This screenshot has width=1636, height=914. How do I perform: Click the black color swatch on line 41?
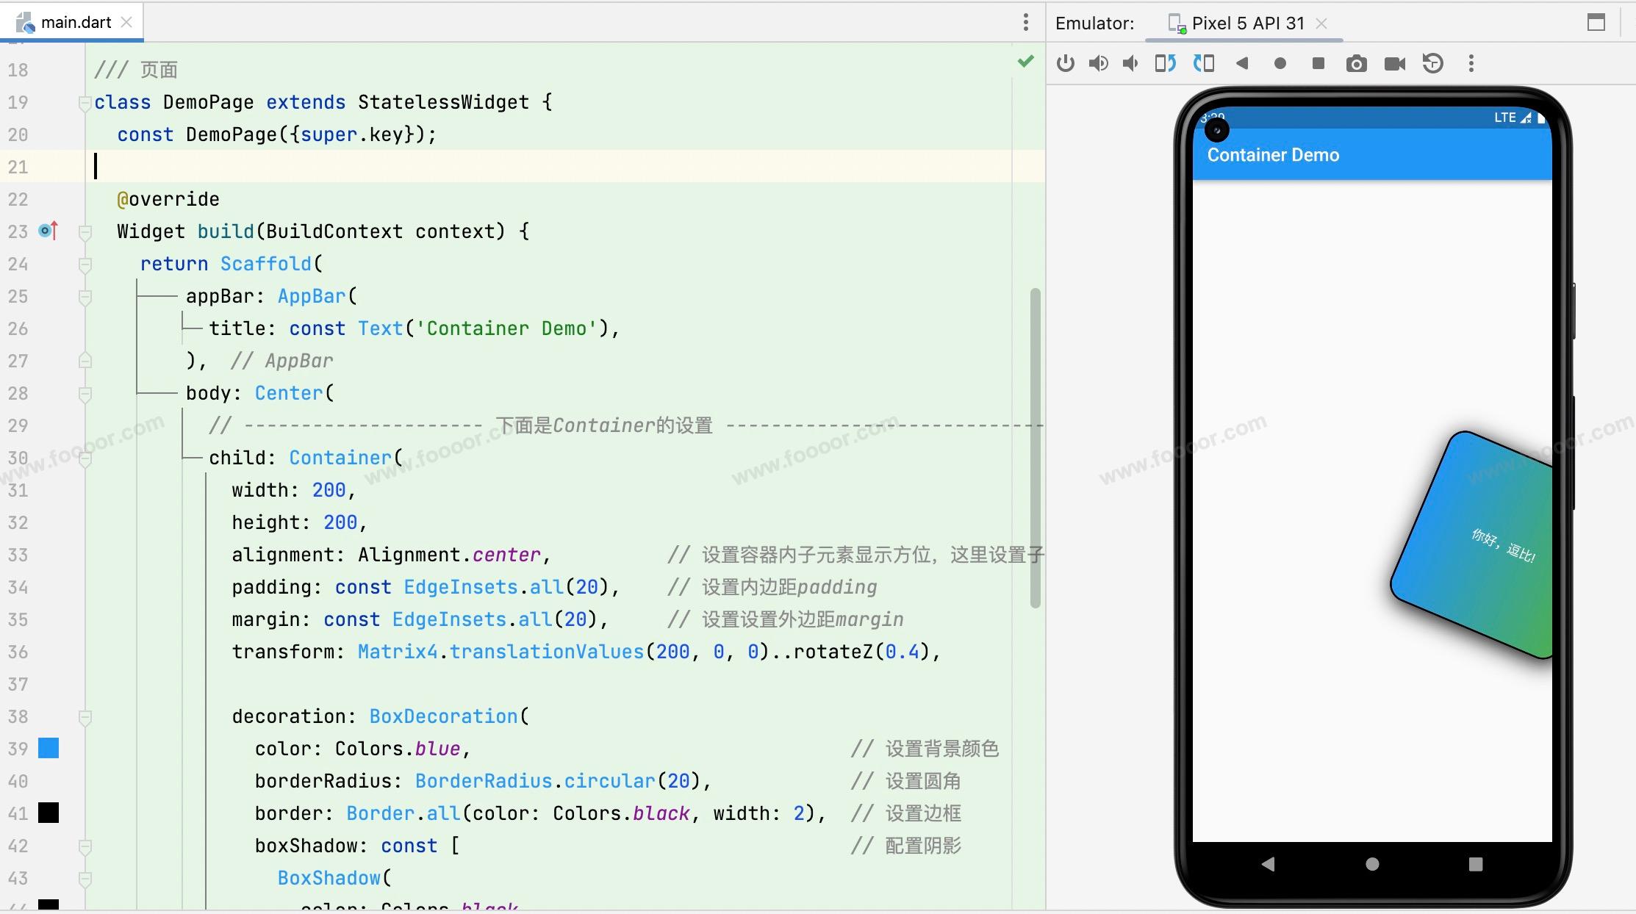click(x=49, y=813)
